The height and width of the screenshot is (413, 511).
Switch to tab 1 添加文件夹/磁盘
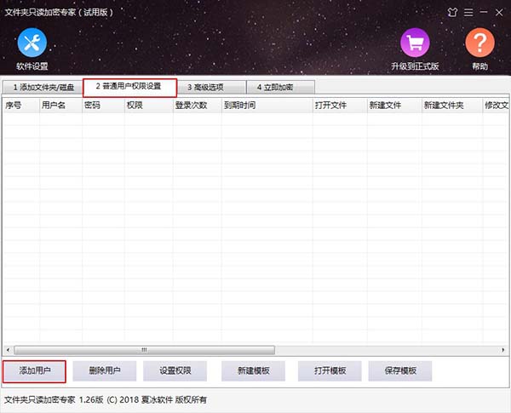[43, 88]
